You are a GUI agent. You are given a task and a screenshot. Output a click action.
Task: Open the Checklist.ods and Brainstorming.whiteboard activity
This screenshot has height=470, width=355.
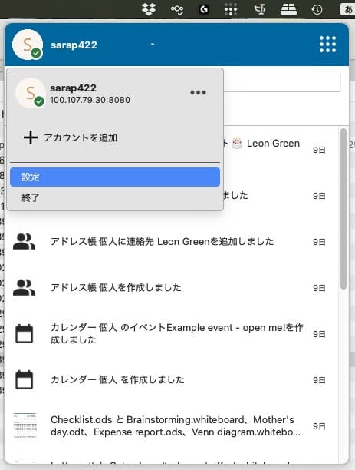(171, 426)
